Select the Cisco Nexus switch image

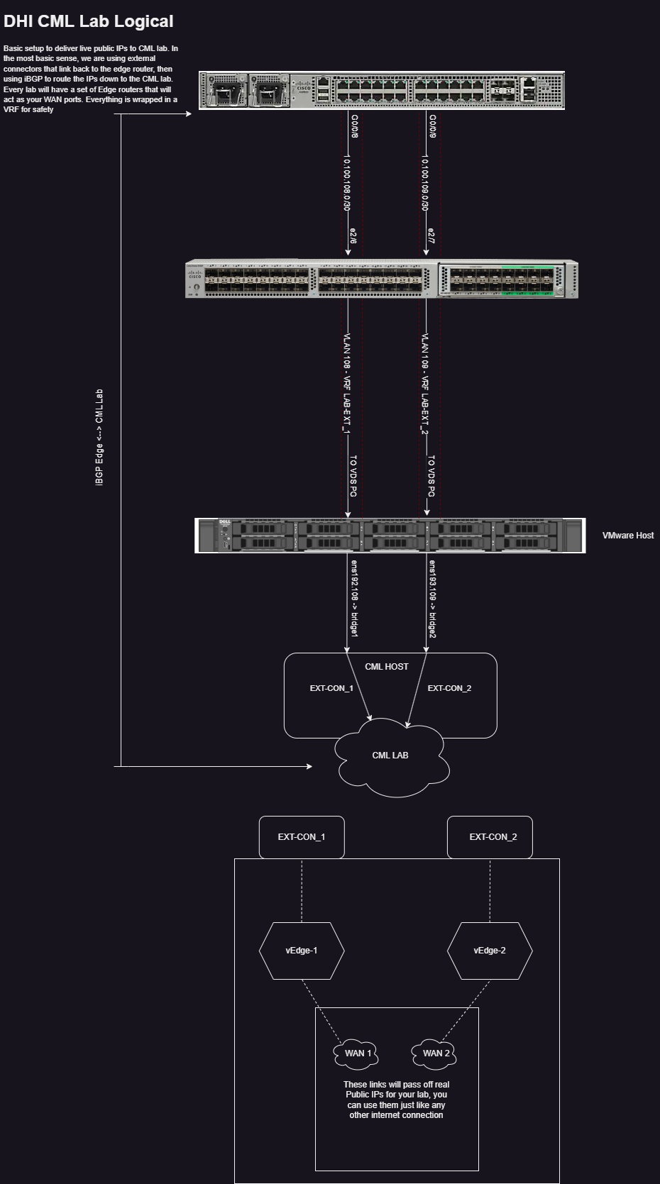[x=381, y=280]
